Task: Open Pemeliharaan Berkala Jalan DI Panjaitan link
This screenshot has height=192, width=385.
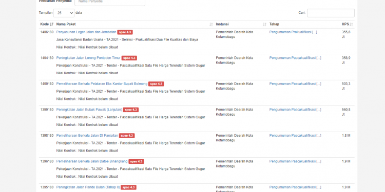Action: point(87,136)
